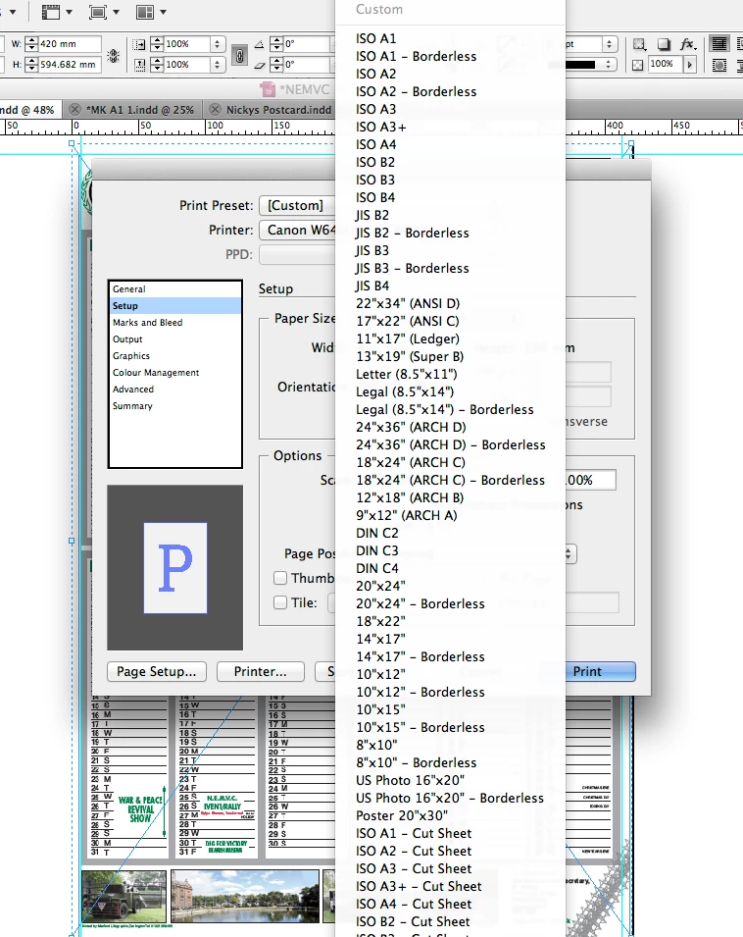Image resolution: width=743 pixels, height=937 pixels.
Task: Click the rotation angle icon
Action: (260, 44)
